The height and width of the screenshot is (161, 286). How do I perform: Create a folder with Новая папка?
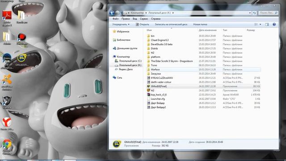tap(200, 24)
